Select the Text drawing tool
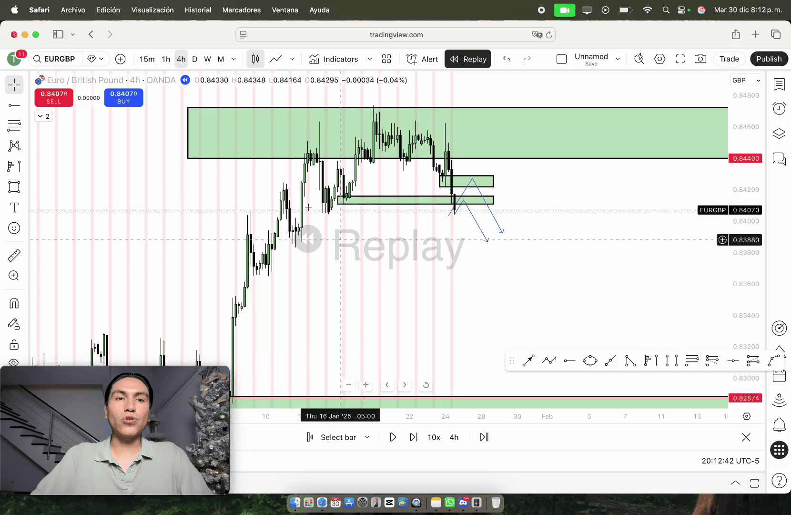The height and width of the screenshot is (515, 791). click(x=14, y=207)
